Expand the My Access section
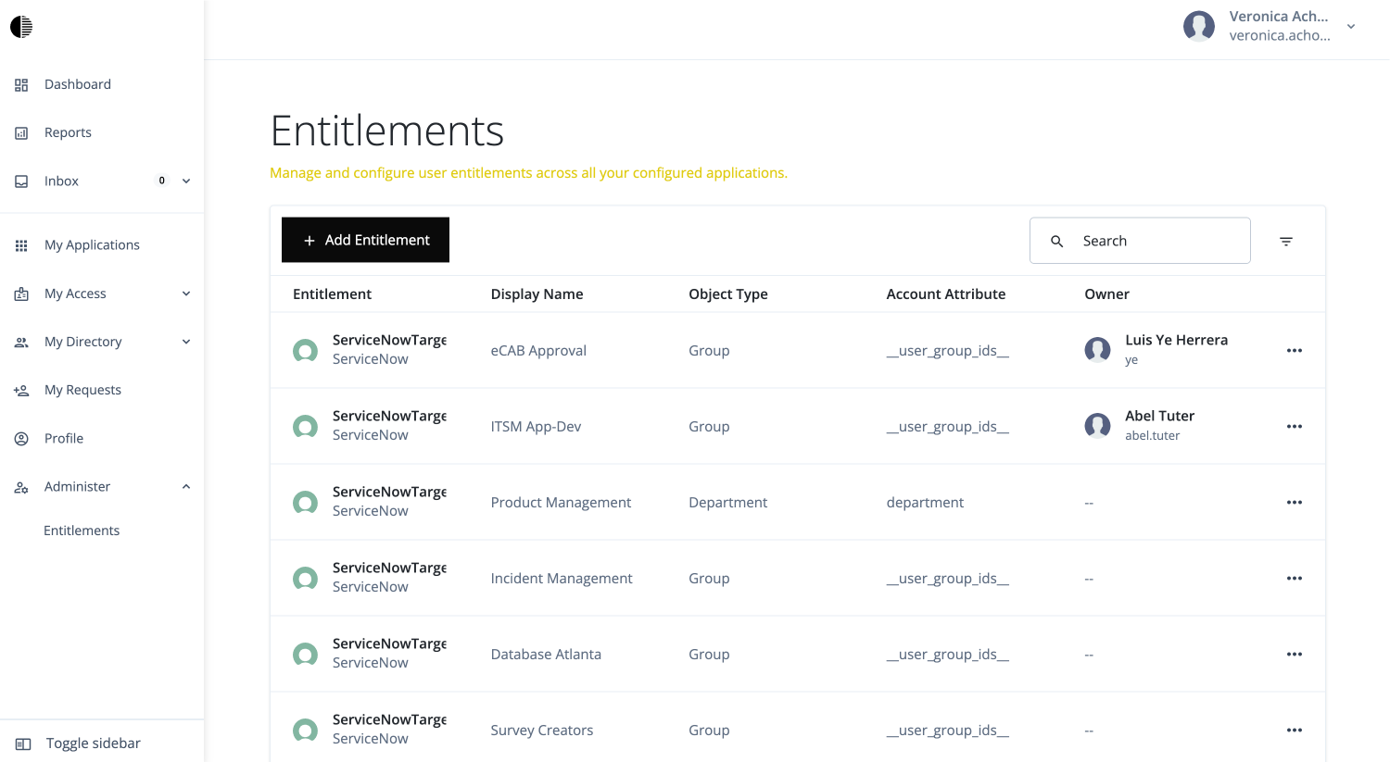The height and width of the screenshot is (762, 1390). [185, 294]
